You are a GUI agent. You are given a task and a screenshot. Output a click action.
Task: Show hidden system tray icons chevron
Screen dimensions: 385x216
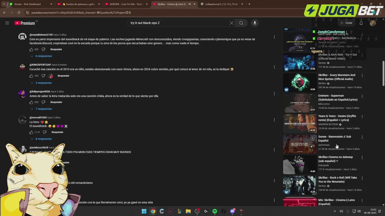335,211
